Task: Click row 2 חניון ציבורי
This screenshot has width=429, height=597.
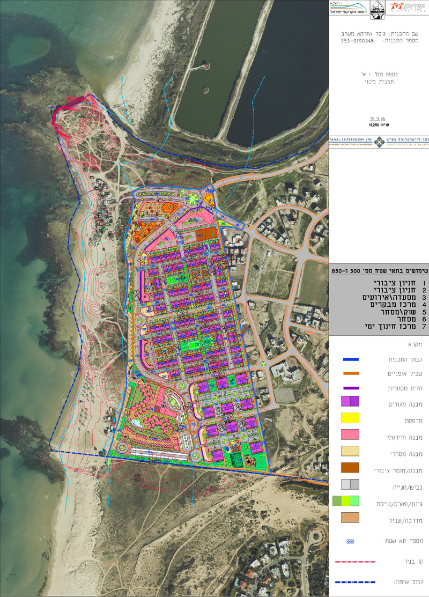Action: pos(400,291)
